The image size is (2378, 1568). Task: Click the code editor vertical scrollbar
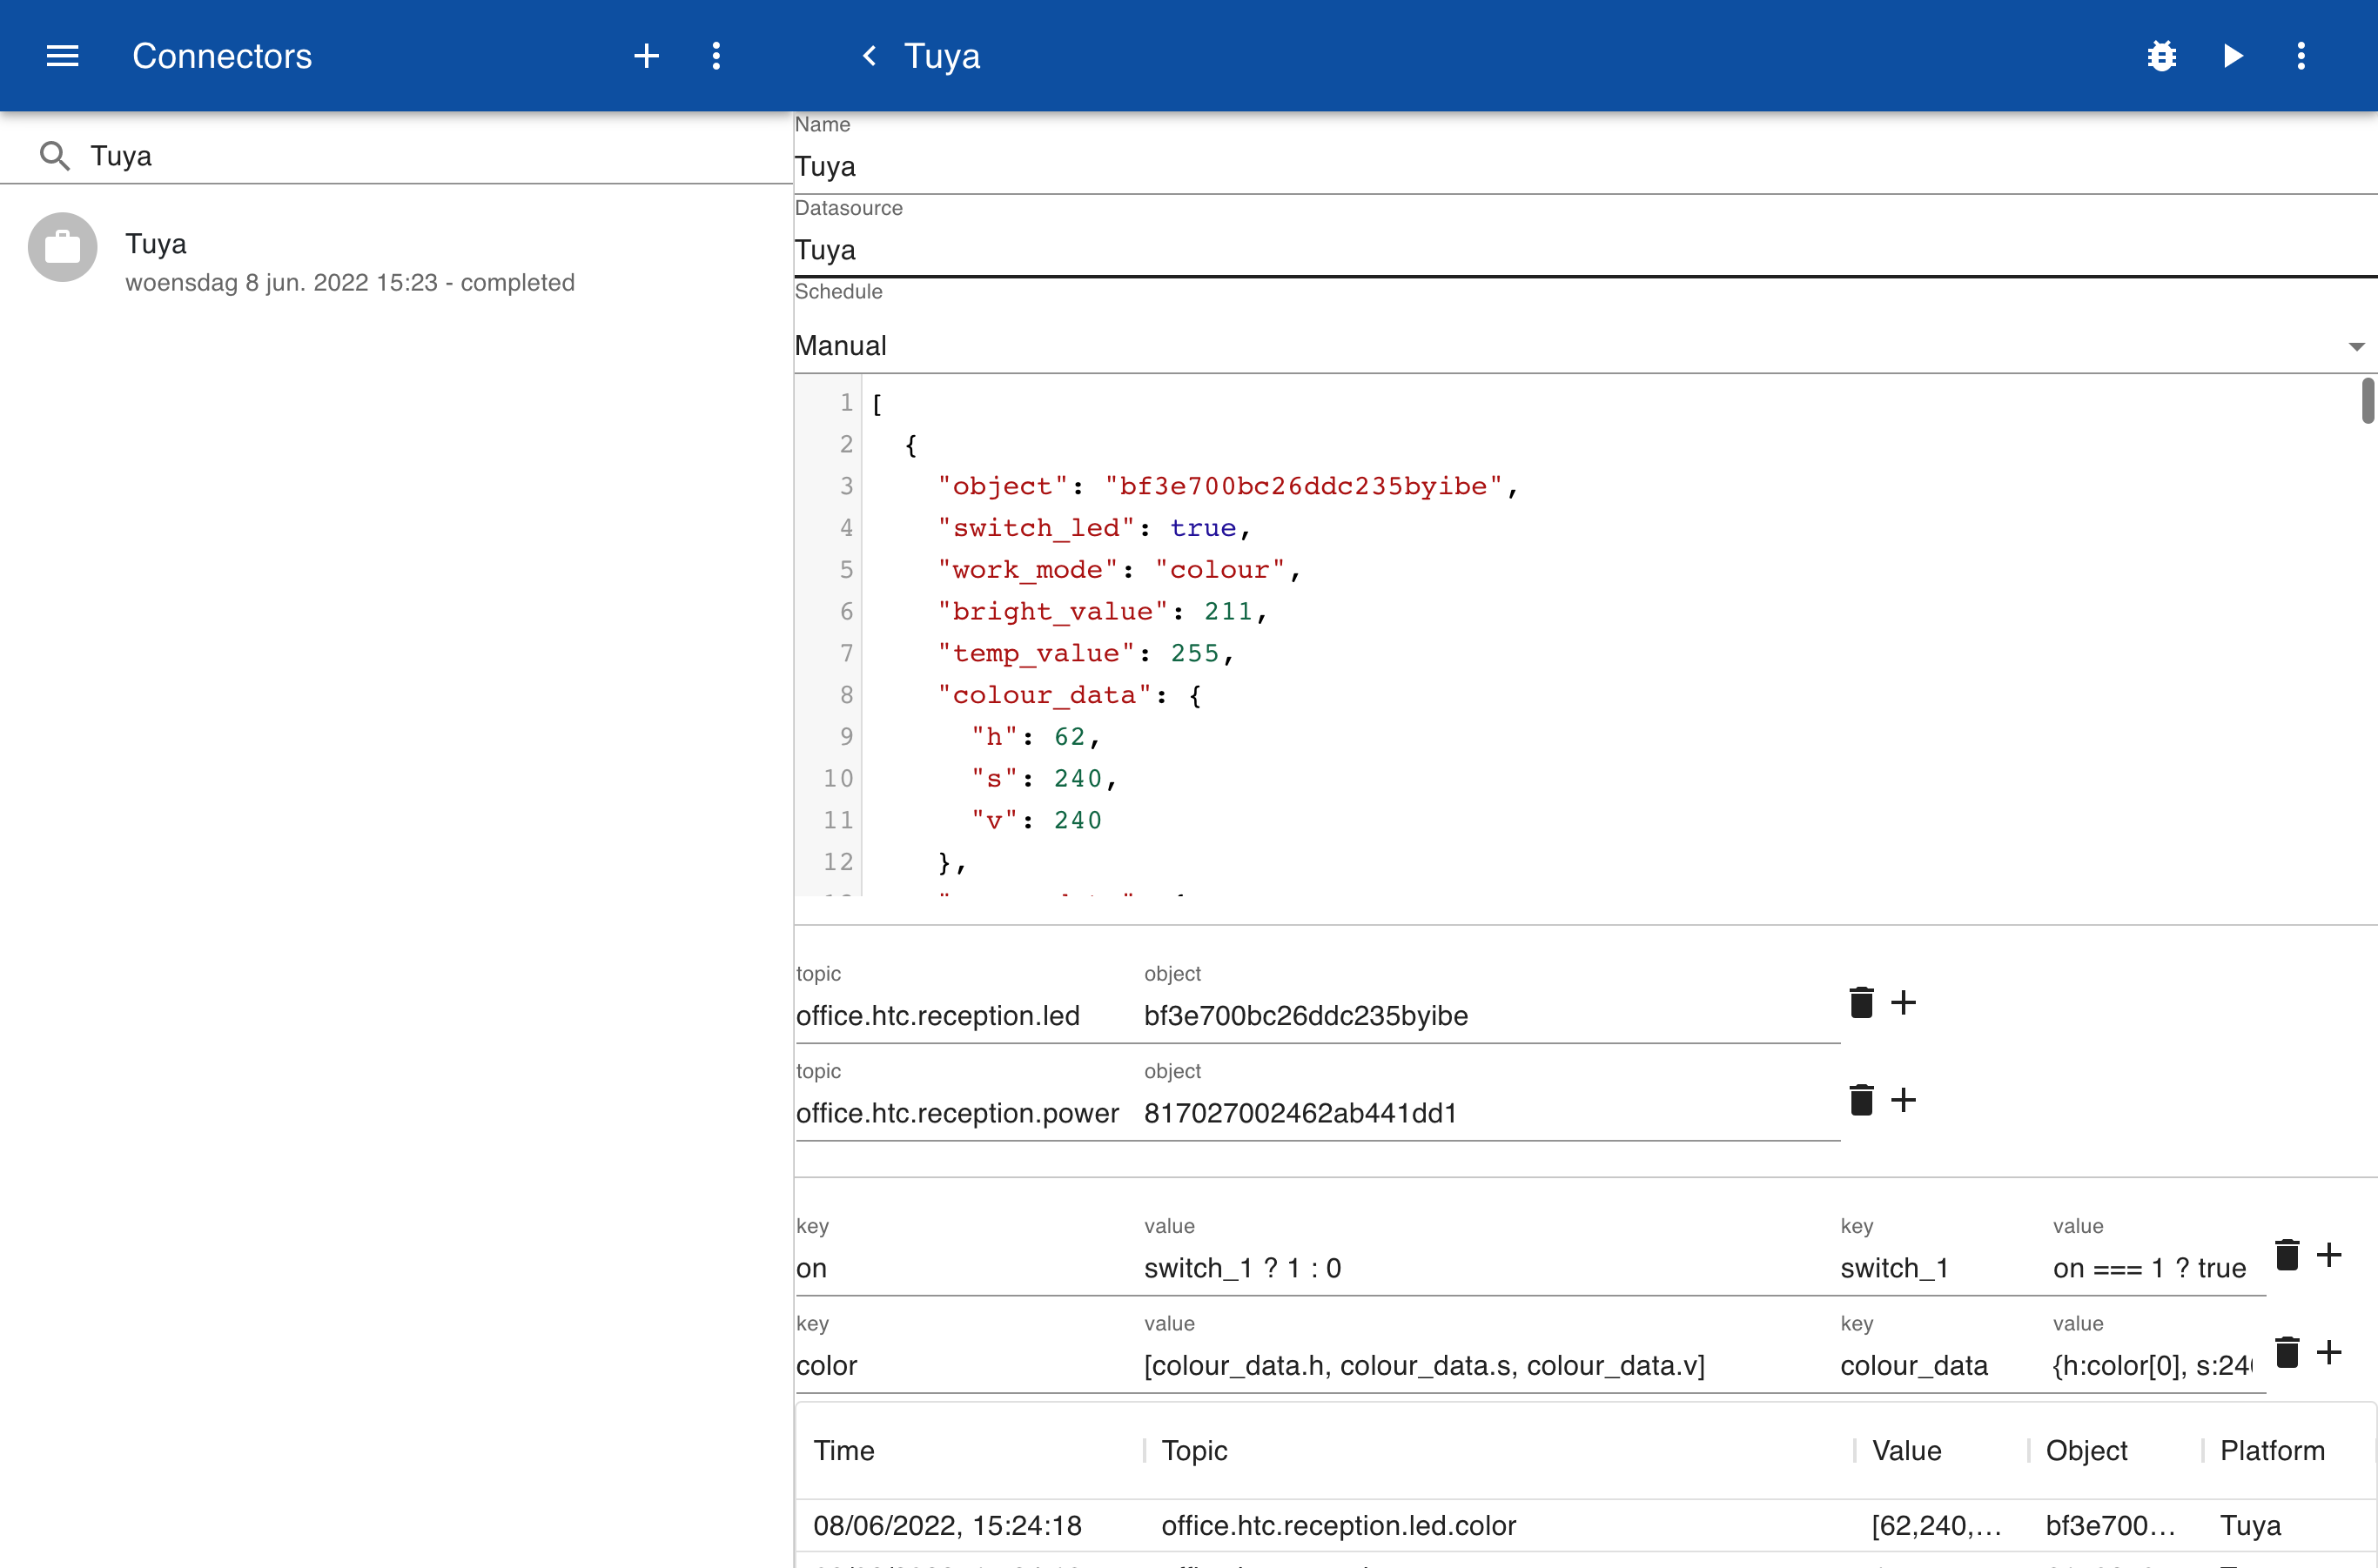(x=2367, y=400)
